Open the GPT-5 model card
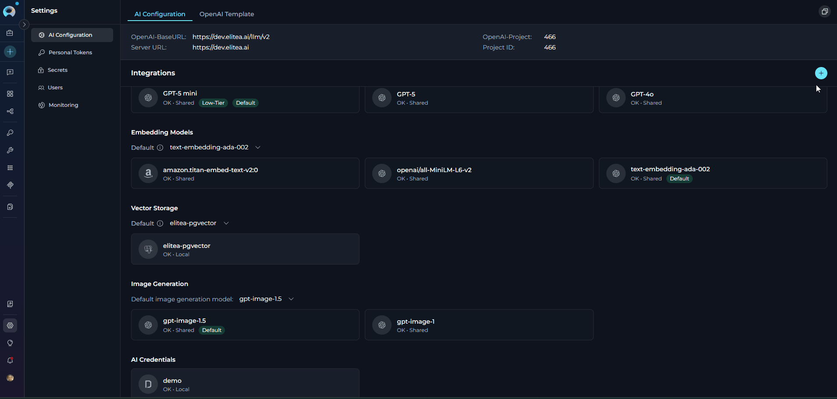Image resolution: width=837 pixels, height=399 pixels. 479,99
